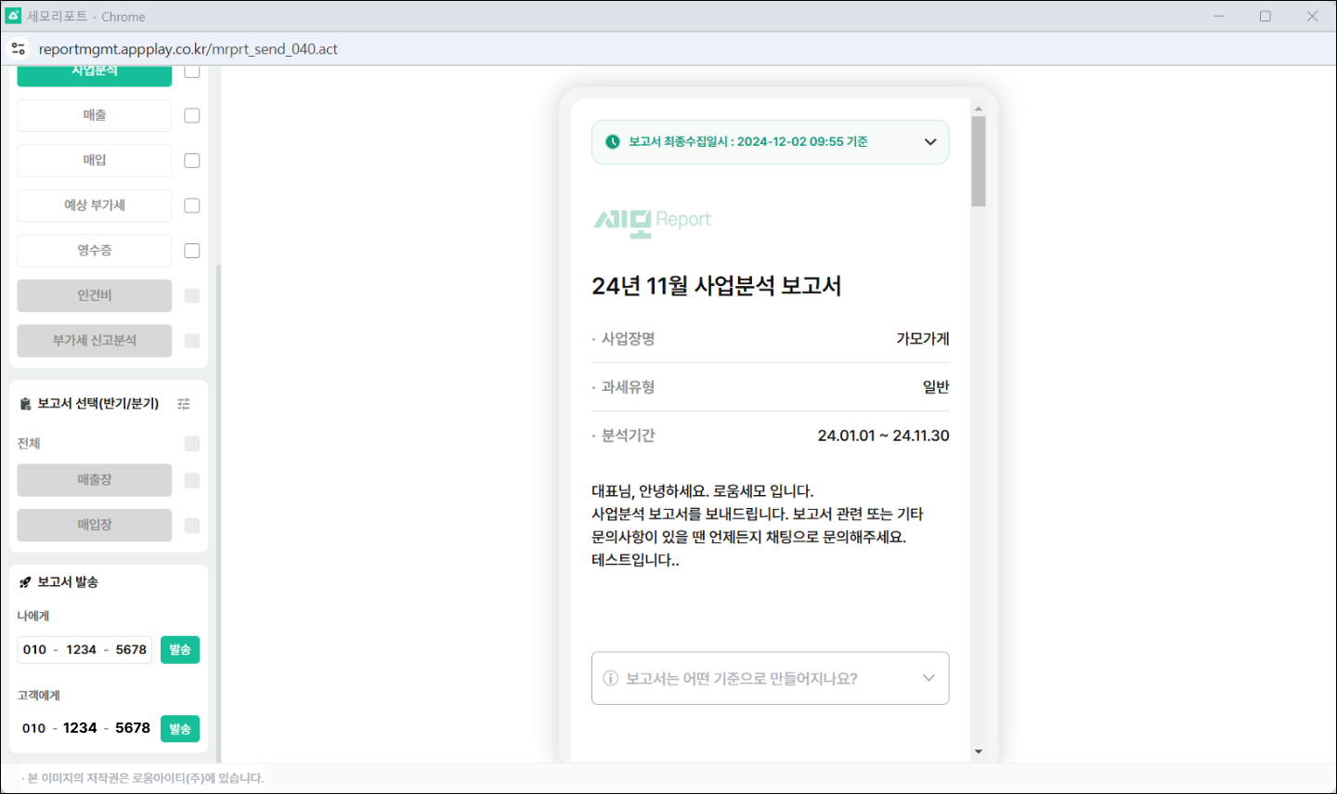Toggle the 매입 checkbox
1337x794 pixels.
coord(192,161)
